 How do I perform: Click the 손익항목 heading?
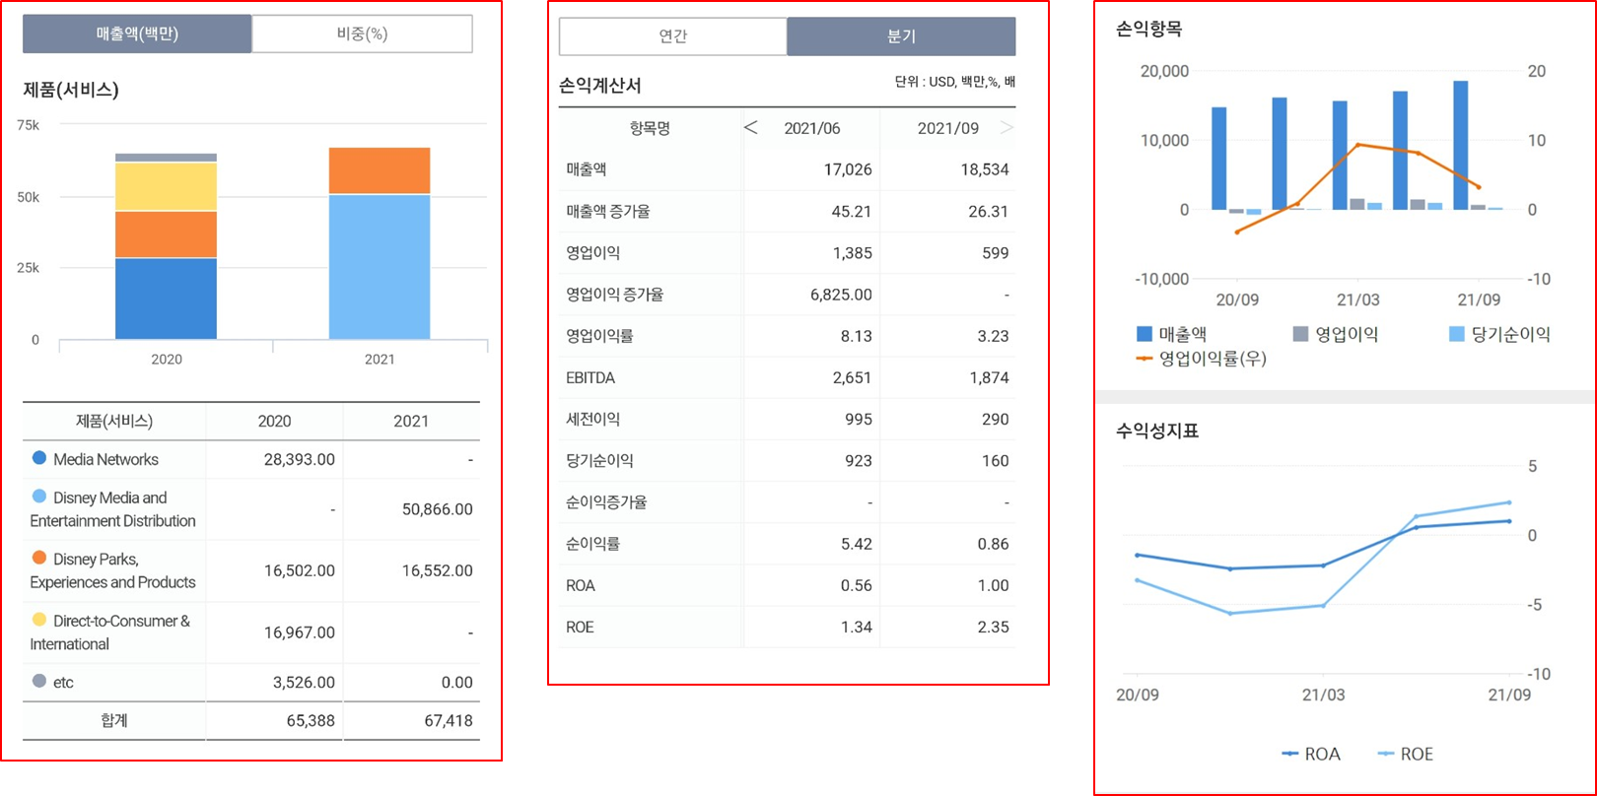[1148, 30]
